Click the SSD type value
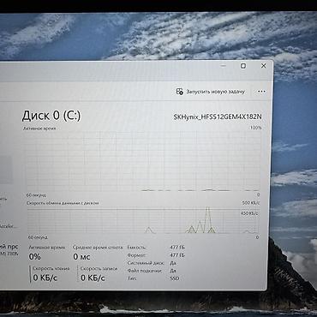 pyautogui.click(x=175, y=278)
